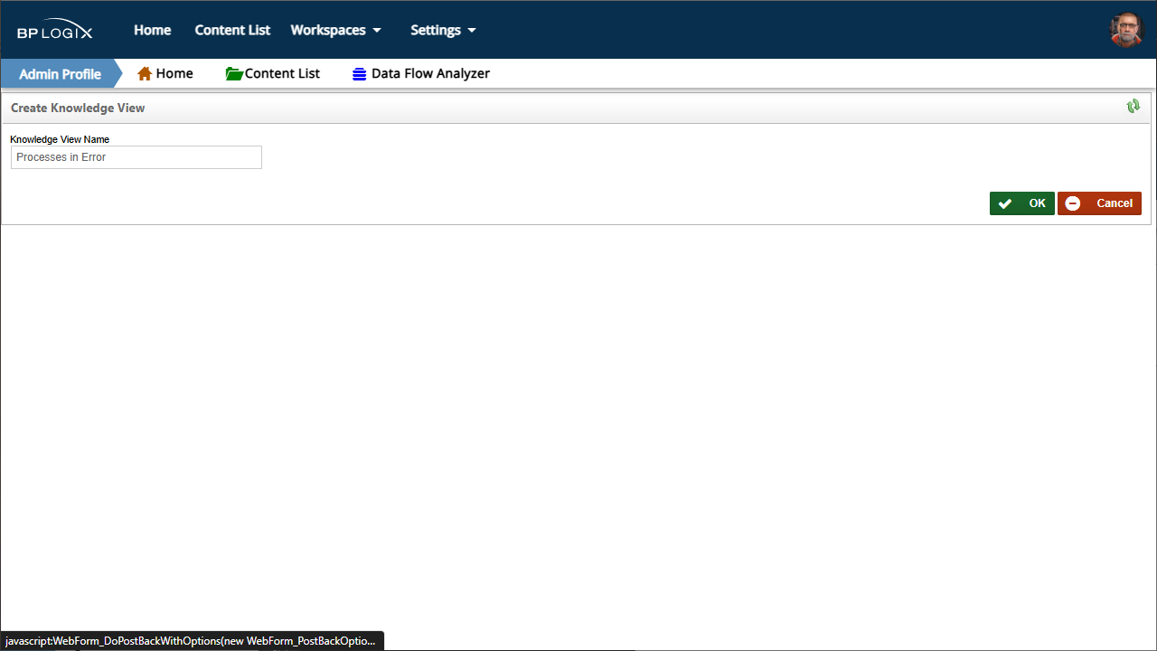
Task: Open Content List in the profile bar
Action: 273,74
